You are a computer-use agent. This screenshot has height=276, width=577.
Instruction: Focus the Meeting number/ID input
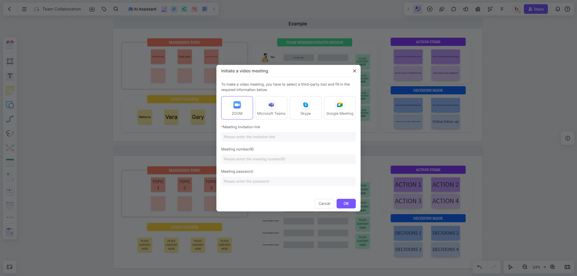click(x=288, y=159)
